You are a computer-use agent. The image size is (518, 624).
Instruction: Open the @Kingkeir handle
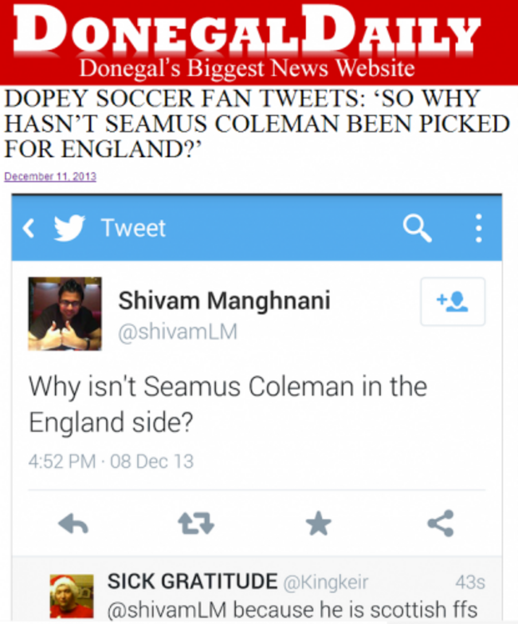(325, 583)
